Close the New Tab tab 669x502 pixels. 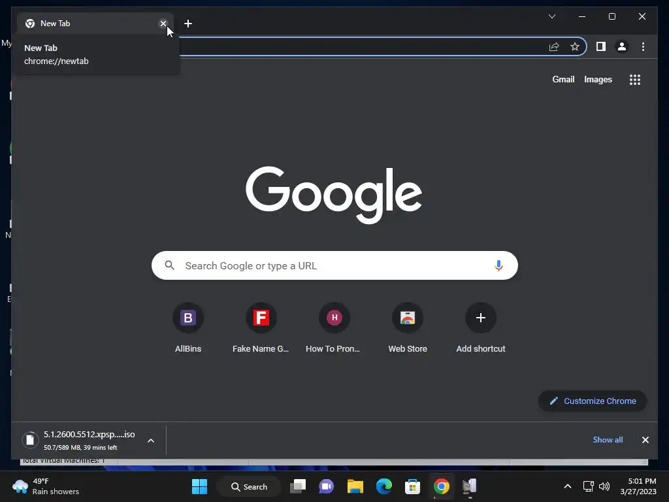point(163,24)
